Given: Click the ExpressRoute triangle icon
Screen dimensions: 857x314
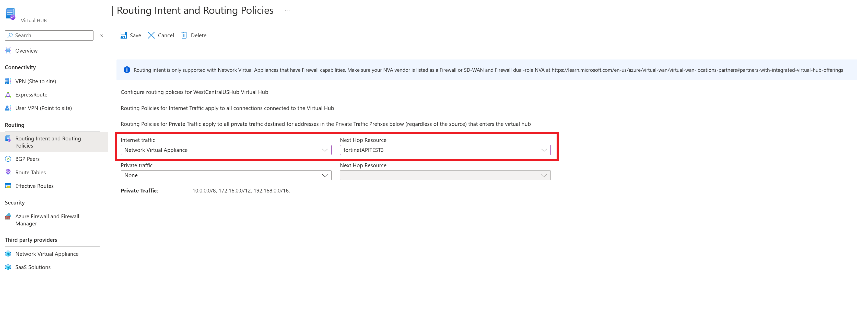Looking at the screenshot, I should tap(8, 94).
